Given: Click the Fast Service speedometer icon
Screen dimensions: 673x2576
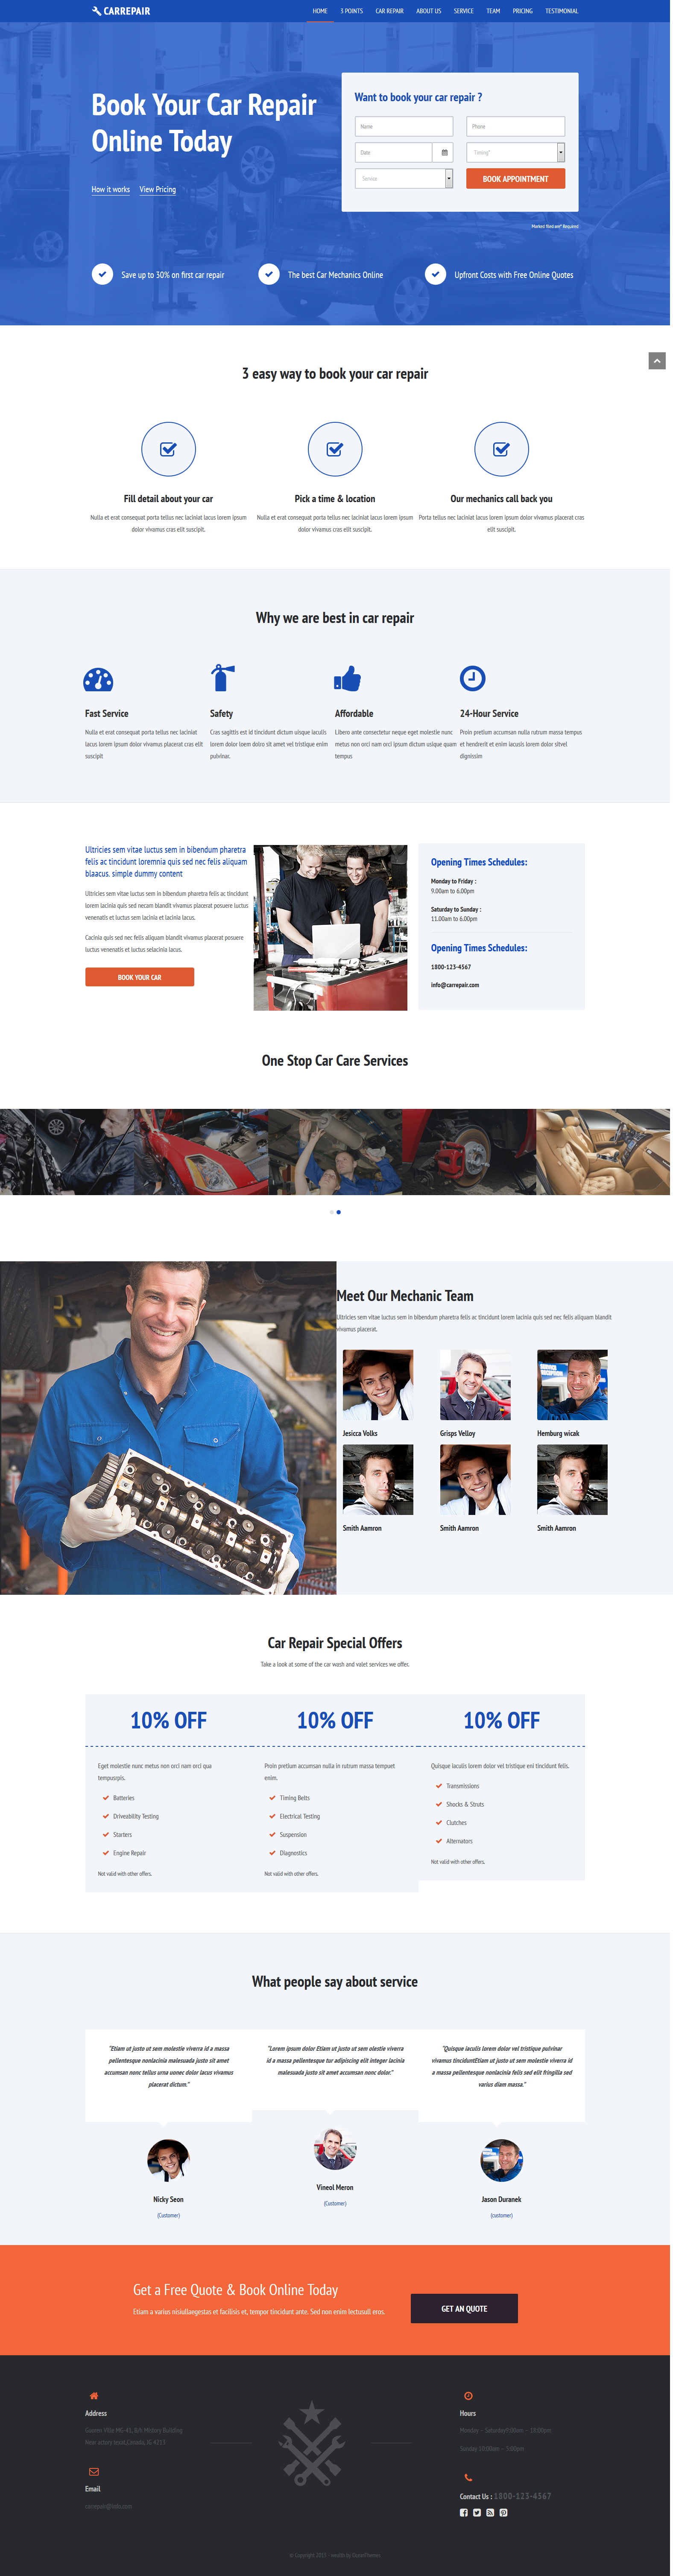Looking at the screenshot, I should 98,680.
